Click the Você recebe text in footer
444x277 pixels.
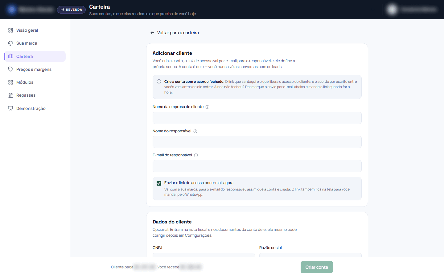point(168,267)
